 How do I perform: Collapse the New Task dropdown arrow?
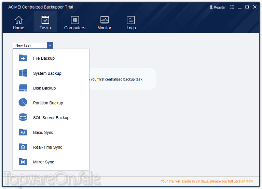[50, 45]
